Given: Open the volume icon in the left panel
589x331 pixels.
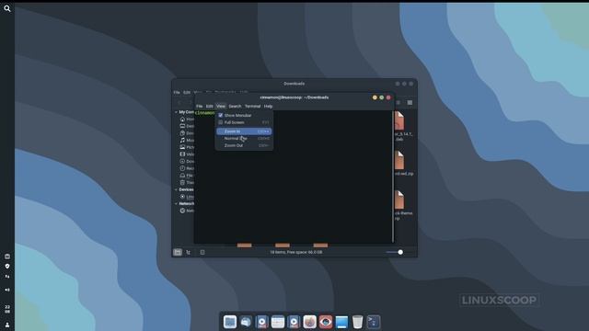Looking at the screenshot, I should point(7,290).
